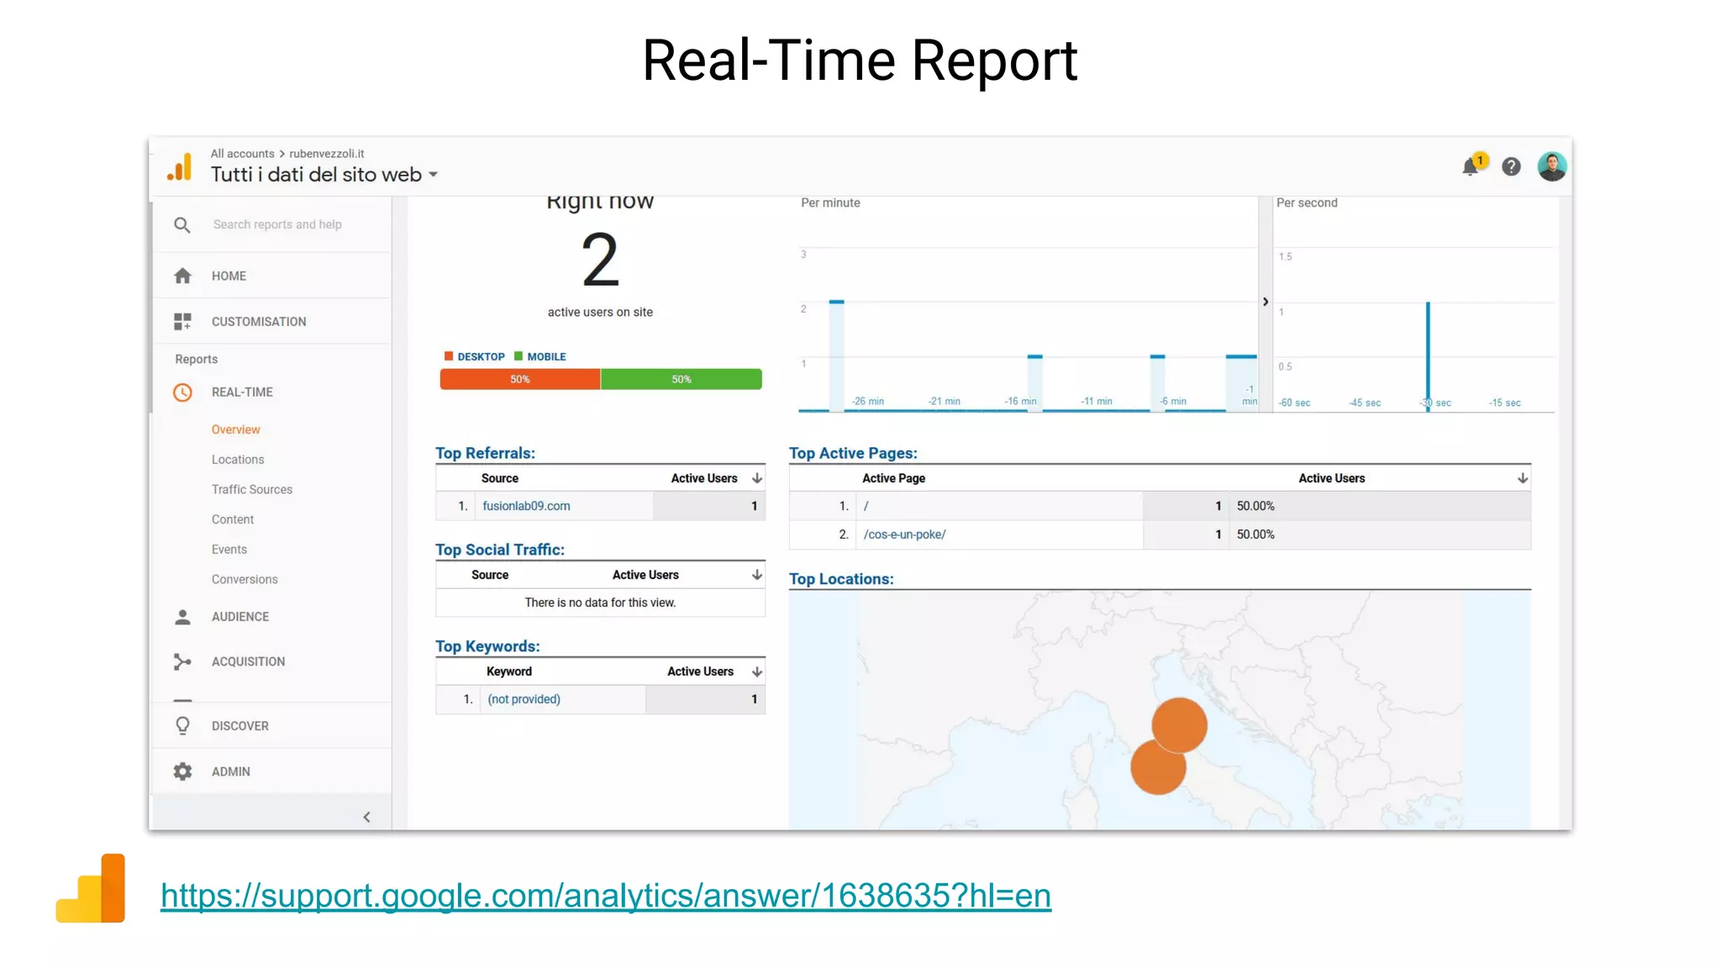Open the CUSTOMISATION menu item

[x=259, y=322]
